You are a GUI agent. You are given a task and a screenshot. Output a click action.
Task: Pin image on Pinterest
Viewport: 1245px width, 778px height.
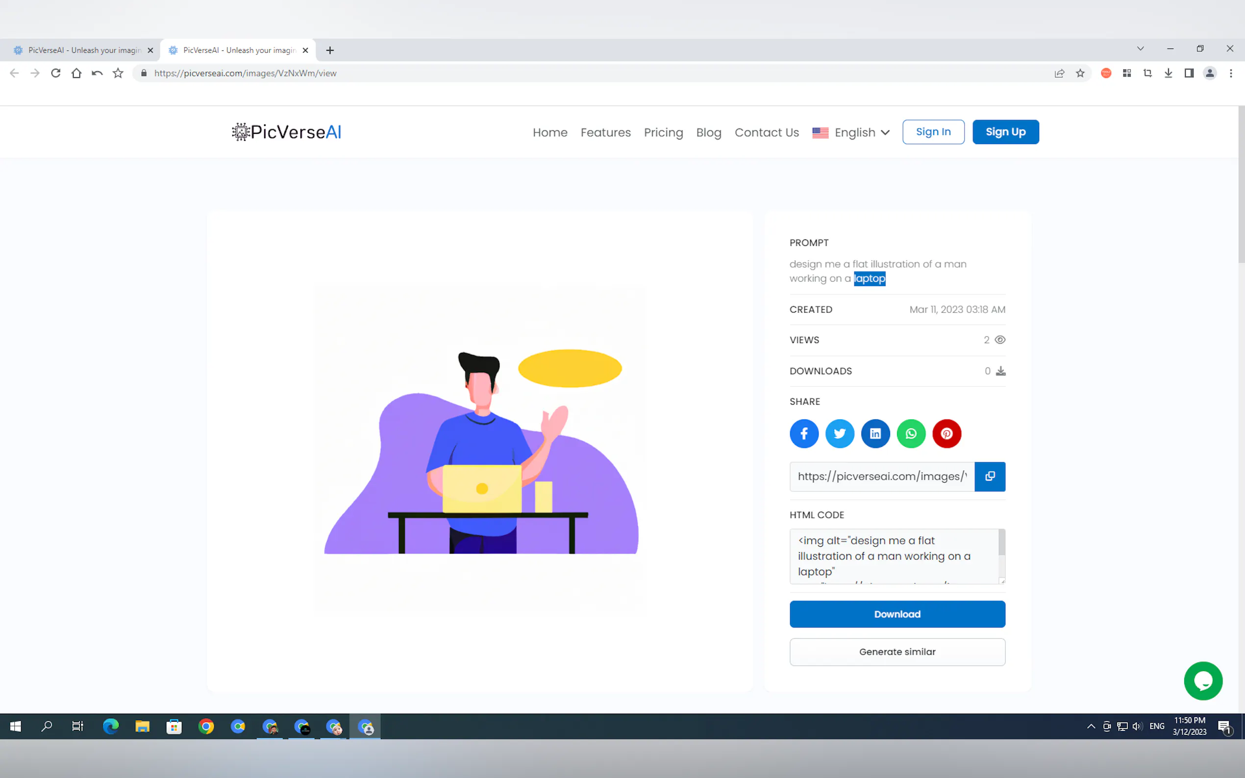click(946, 434)
